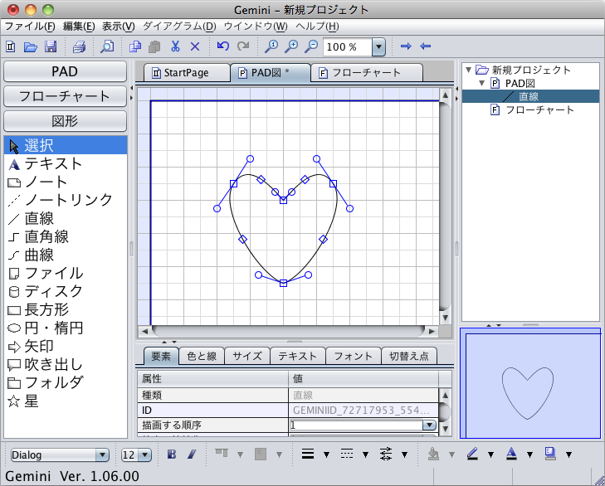
Task: Toggle bold B formatting
Action: [x=172, y=454]
